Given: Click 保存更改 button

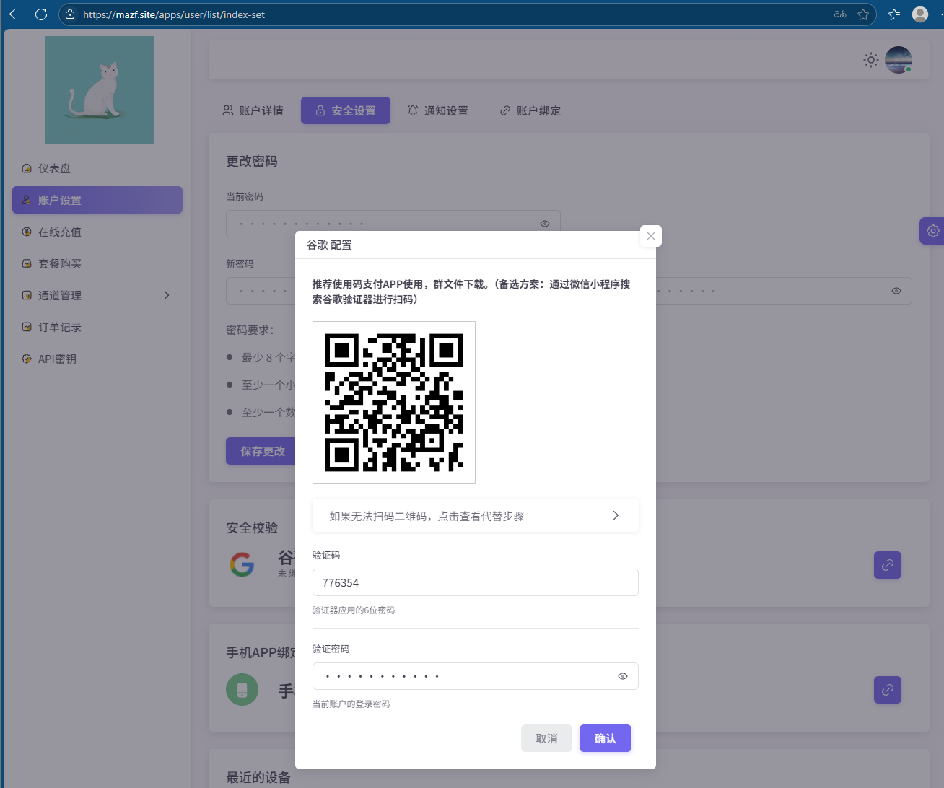Looking at the screenshot, I should pos(261,451).
